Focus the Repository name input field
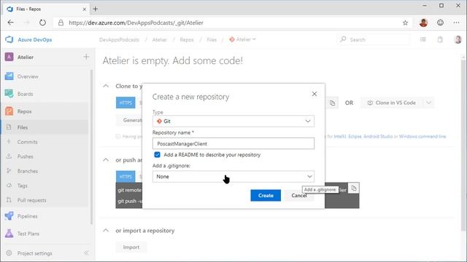The height and width of the screenshot is (262, 467). click(x=233, y=143)
